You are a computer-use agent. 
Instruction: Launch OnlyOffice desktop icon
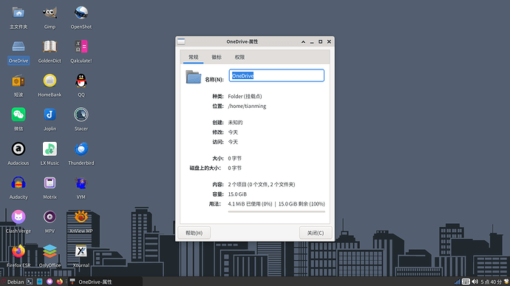point(50,251)
